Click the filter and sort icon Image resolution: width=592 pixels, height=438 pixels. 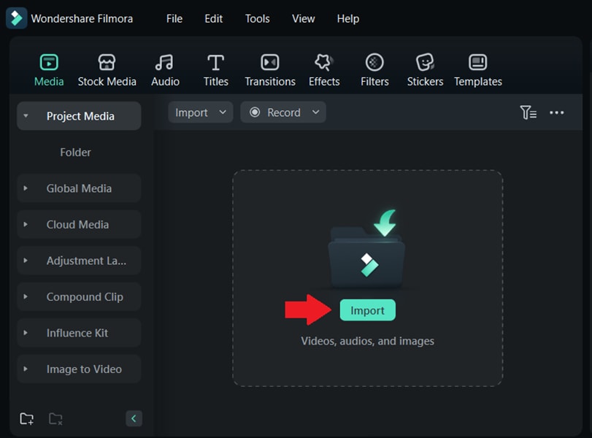point(528,112)
